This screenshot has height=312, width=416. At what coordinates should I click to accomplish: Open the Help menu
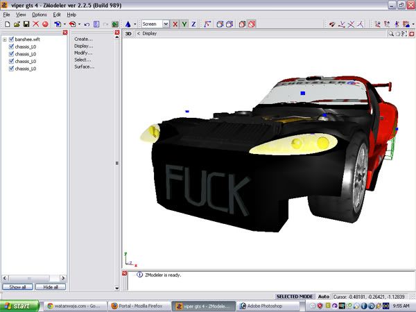(71, 15)
